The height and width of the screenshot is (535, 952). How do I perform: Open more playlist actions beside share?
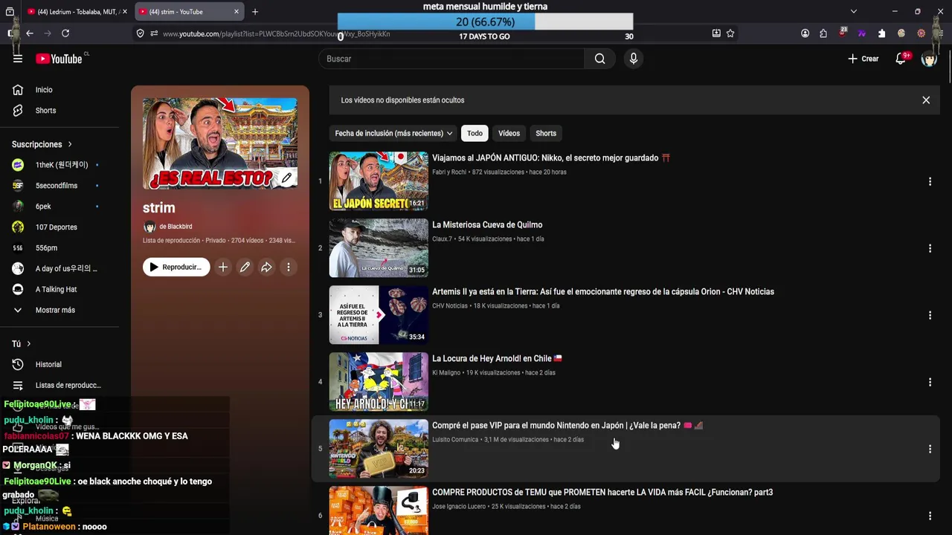point(289,267)
